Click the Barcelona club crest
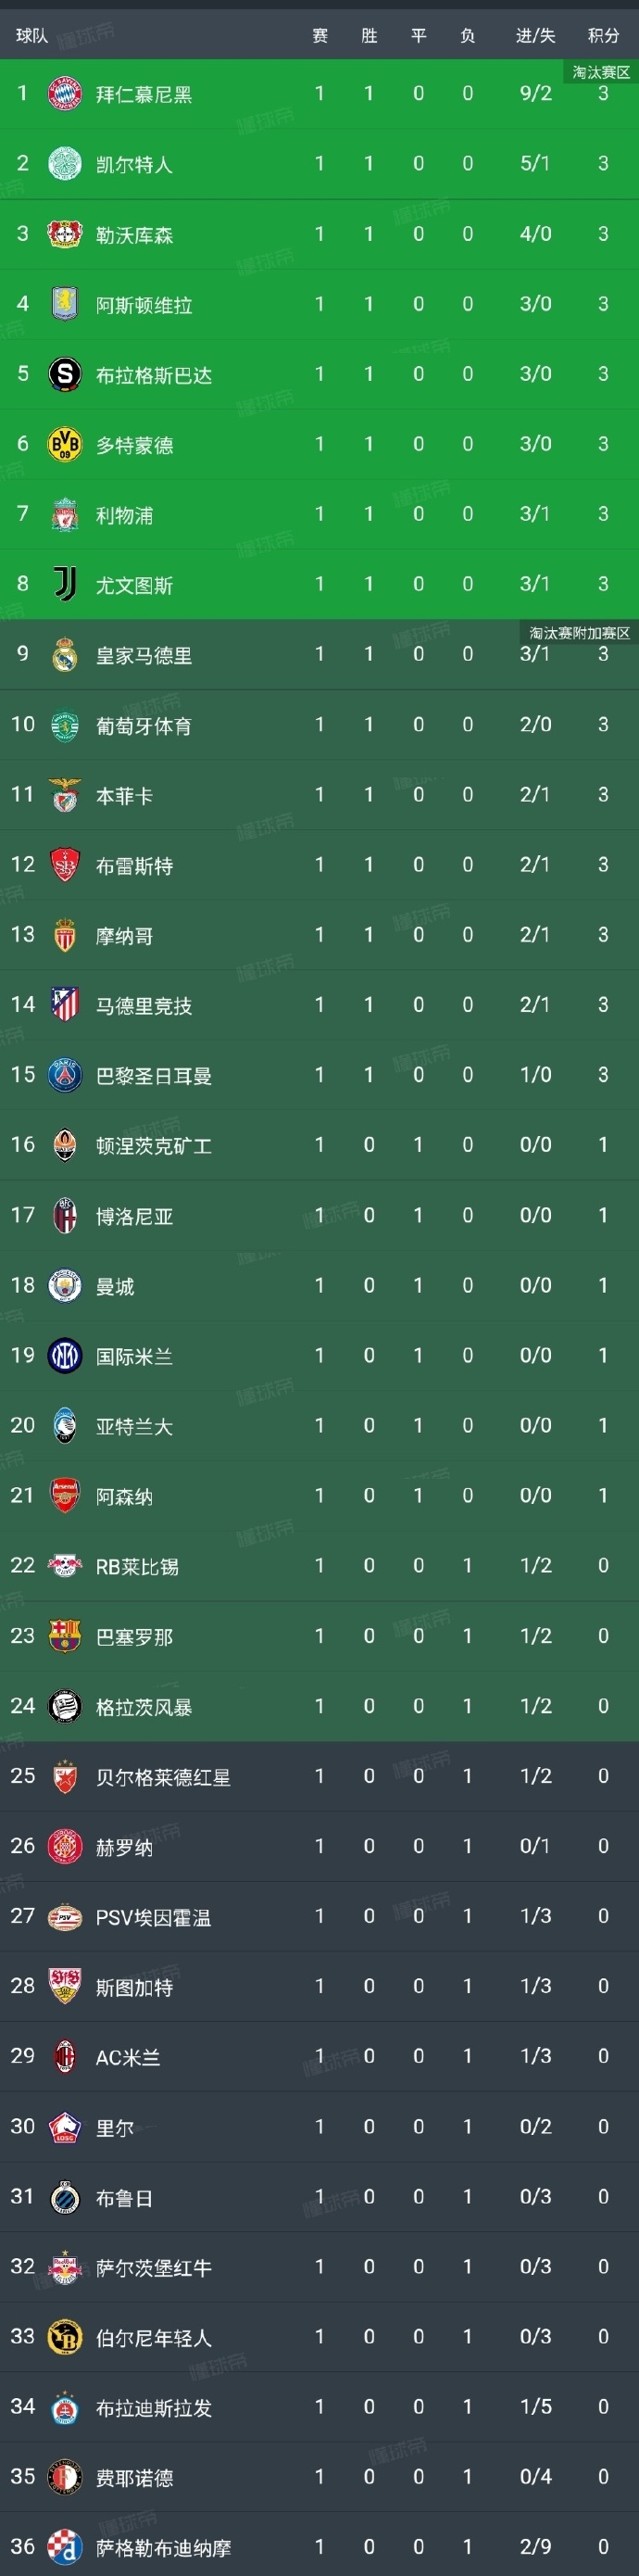This screenshot has width=639, height=2576. point(65,1636)
